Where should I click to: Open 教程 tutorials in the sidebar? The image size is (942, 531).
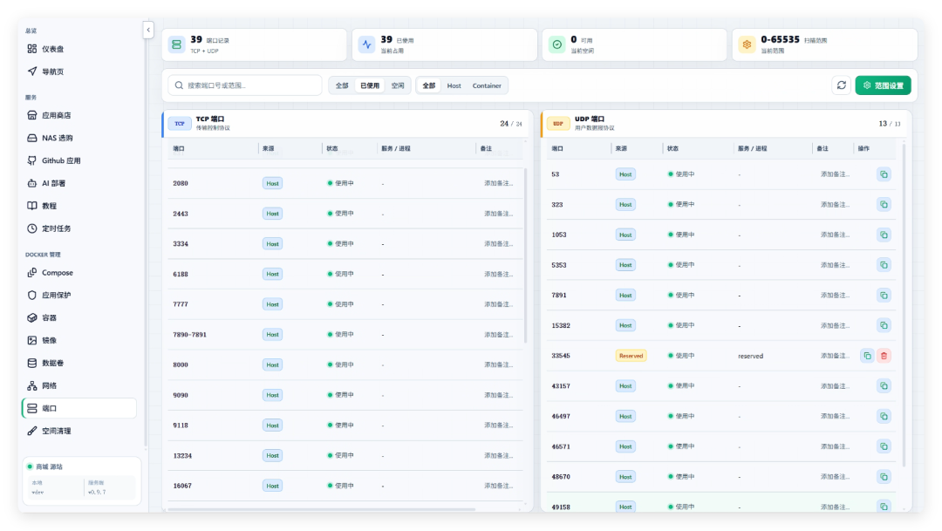(x=78, y=206)
